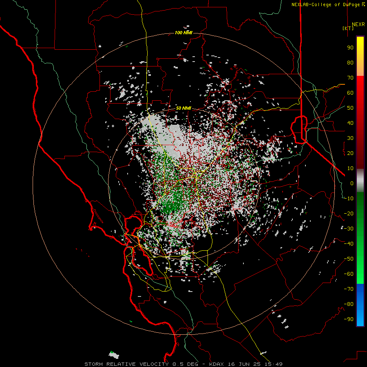Click the blue band of the color scale
Screen dimensions: 367x367
point(360,305)
